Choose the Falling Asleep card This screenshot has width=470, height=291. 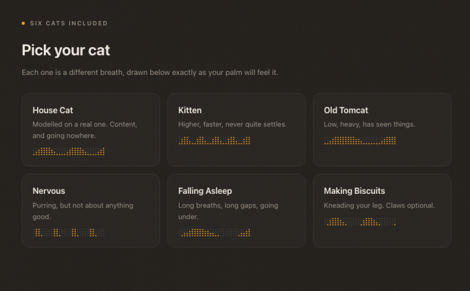click(236, 211)
